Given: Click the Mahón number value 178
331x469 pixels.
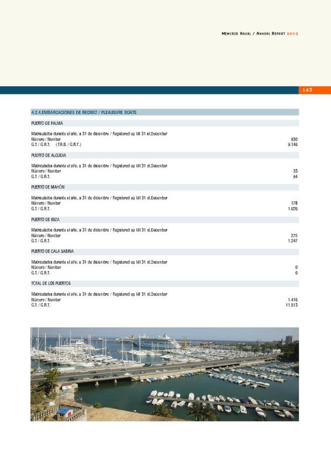Looking at the screenshot, I should point(294,203).
